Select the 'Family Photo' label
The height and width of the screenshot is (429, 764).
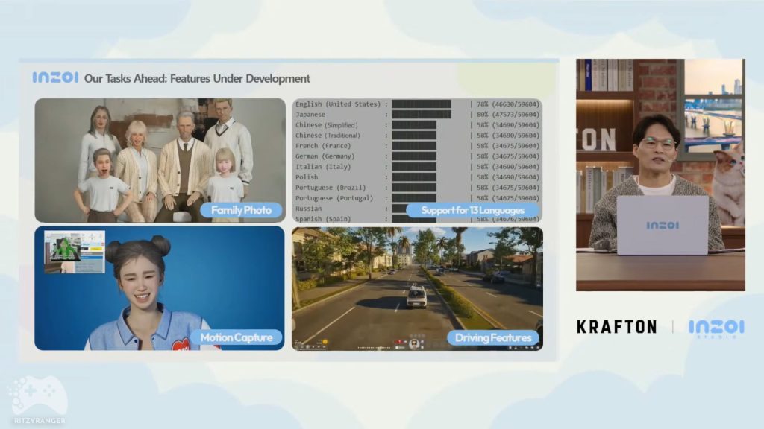[241, 210]
